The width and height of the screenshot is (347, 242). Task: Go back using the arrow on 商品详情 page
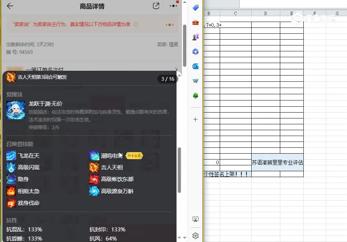pyautogui.click(x=9, y=6)
